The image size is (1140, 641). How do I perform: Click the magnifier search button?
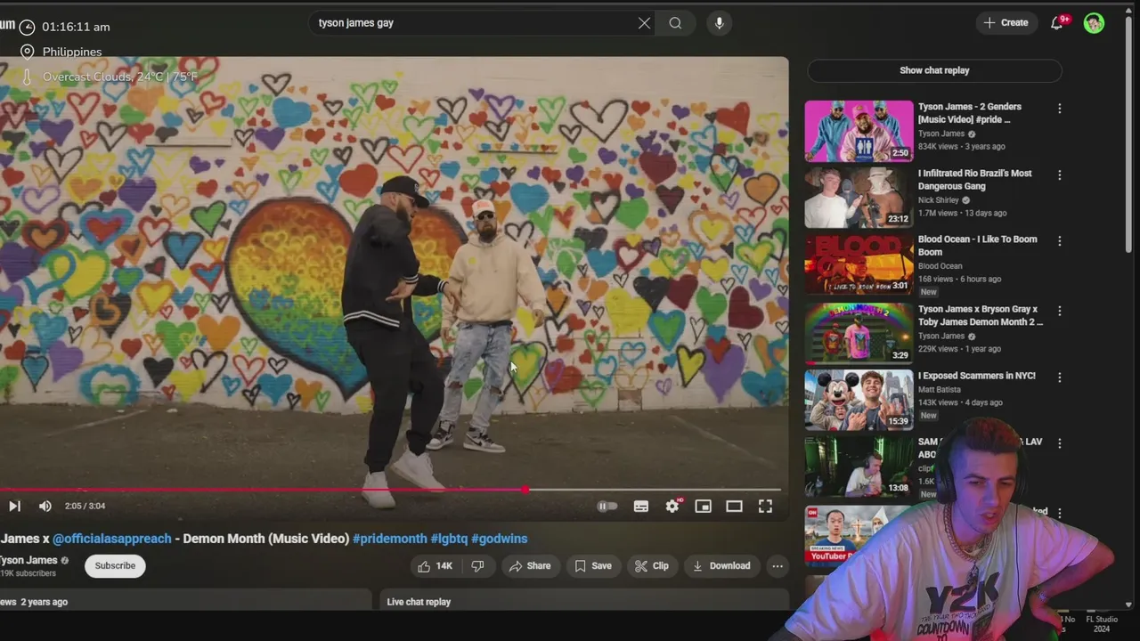coord(675,23)
